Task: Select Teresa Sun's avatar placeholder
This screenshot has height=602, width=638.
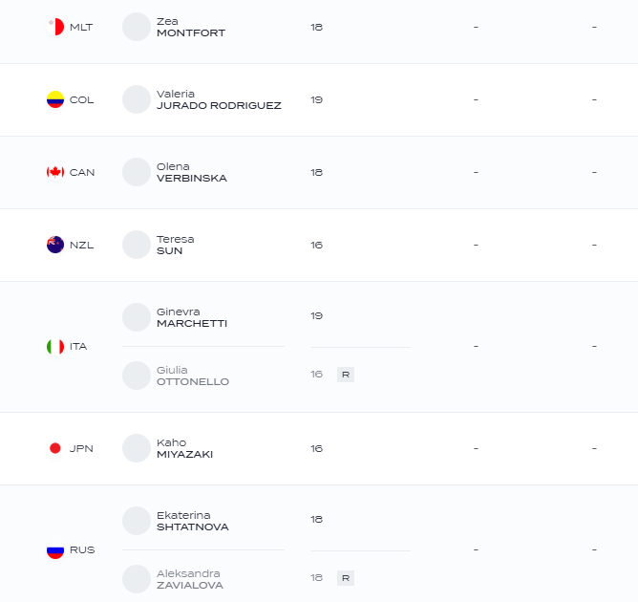Action: click(x=137, y=245)
